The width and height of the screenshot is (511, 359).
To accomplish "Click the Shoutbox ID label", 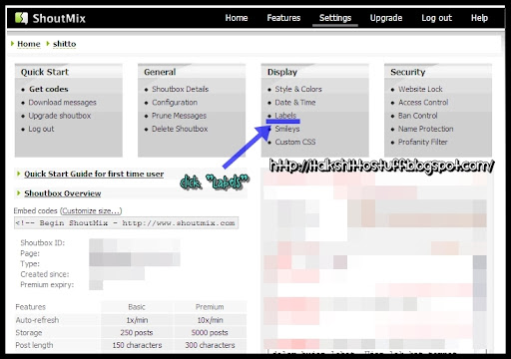I will (x=43, y=242).
